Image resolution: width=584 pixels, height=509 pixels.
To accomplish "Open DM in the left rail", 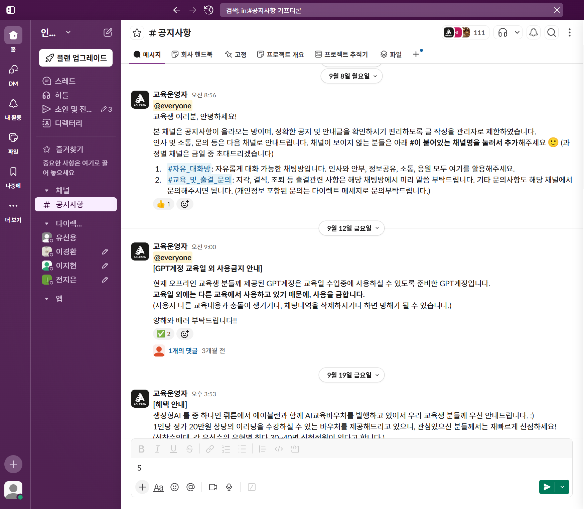I will [x=13, y=75].
